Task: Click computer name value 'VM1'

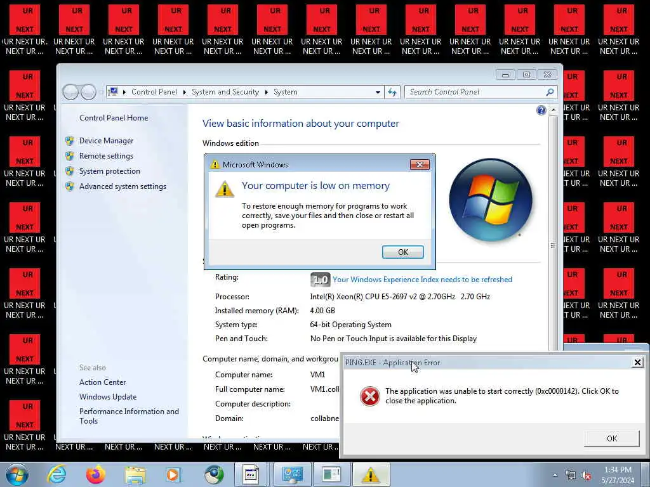Action: click(317, 375)
